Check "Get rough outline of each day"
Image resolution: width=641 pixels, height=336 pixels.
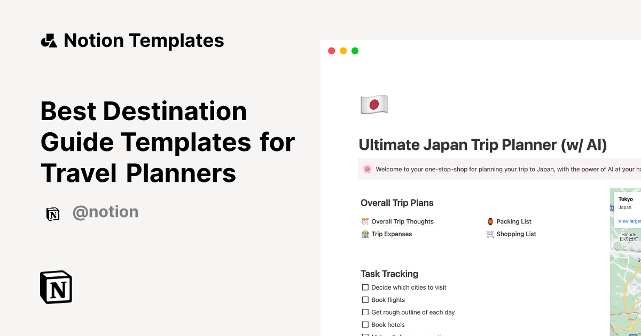365,312
